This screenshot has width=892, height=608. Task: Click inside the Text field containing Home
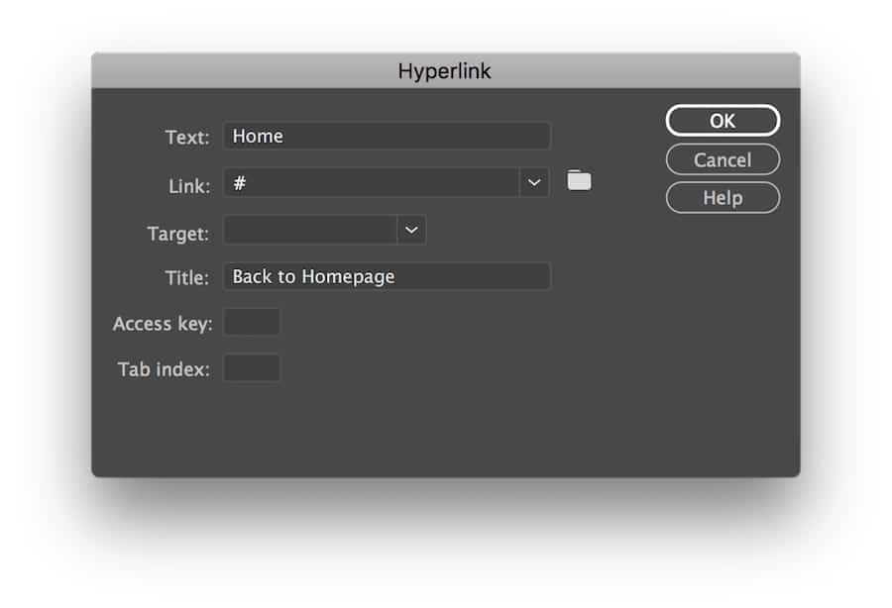pos(387,136)
